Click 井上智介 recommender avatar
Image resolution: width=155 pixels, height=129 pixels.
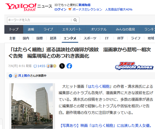point(16,76)
